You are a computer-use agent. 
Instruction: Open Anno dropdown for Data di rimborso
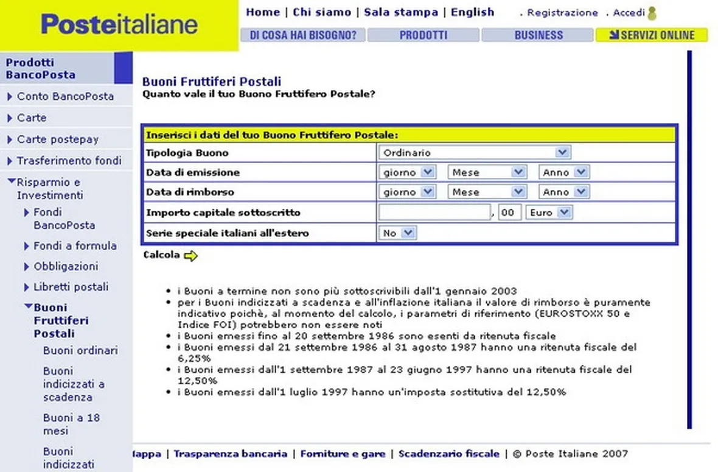563,192
